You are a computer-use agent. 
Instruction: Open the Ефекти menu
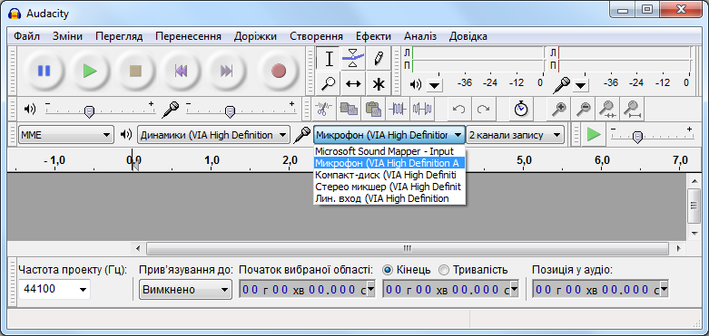coord(373,36)
